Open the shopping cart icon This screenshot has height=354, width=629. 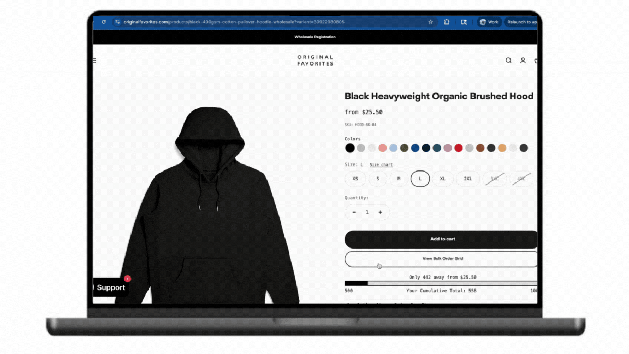[536, 61]
